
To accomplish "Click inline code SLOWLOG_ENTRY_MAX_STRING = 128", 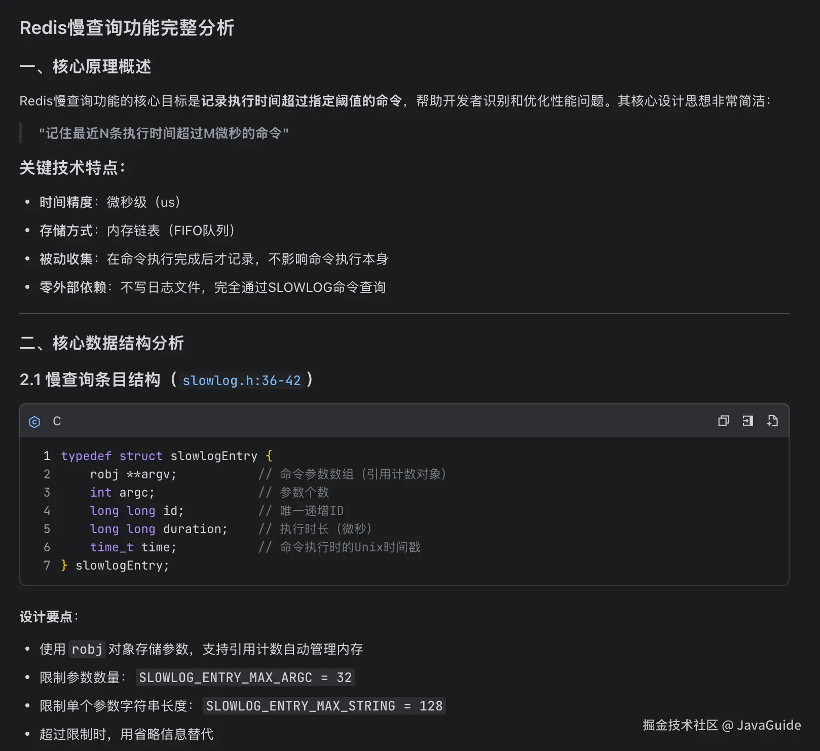I will pyautogui.click(x=324, y=706).
